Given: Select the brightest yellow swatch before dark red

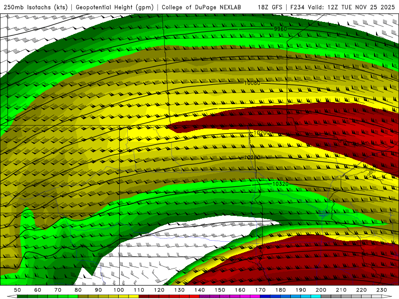Looking at the screenshot, I should (134, 297).
